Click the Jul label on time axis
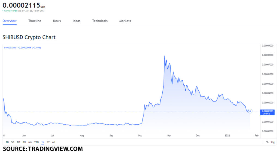Screen dimensions: 279x155 (53, 135)
